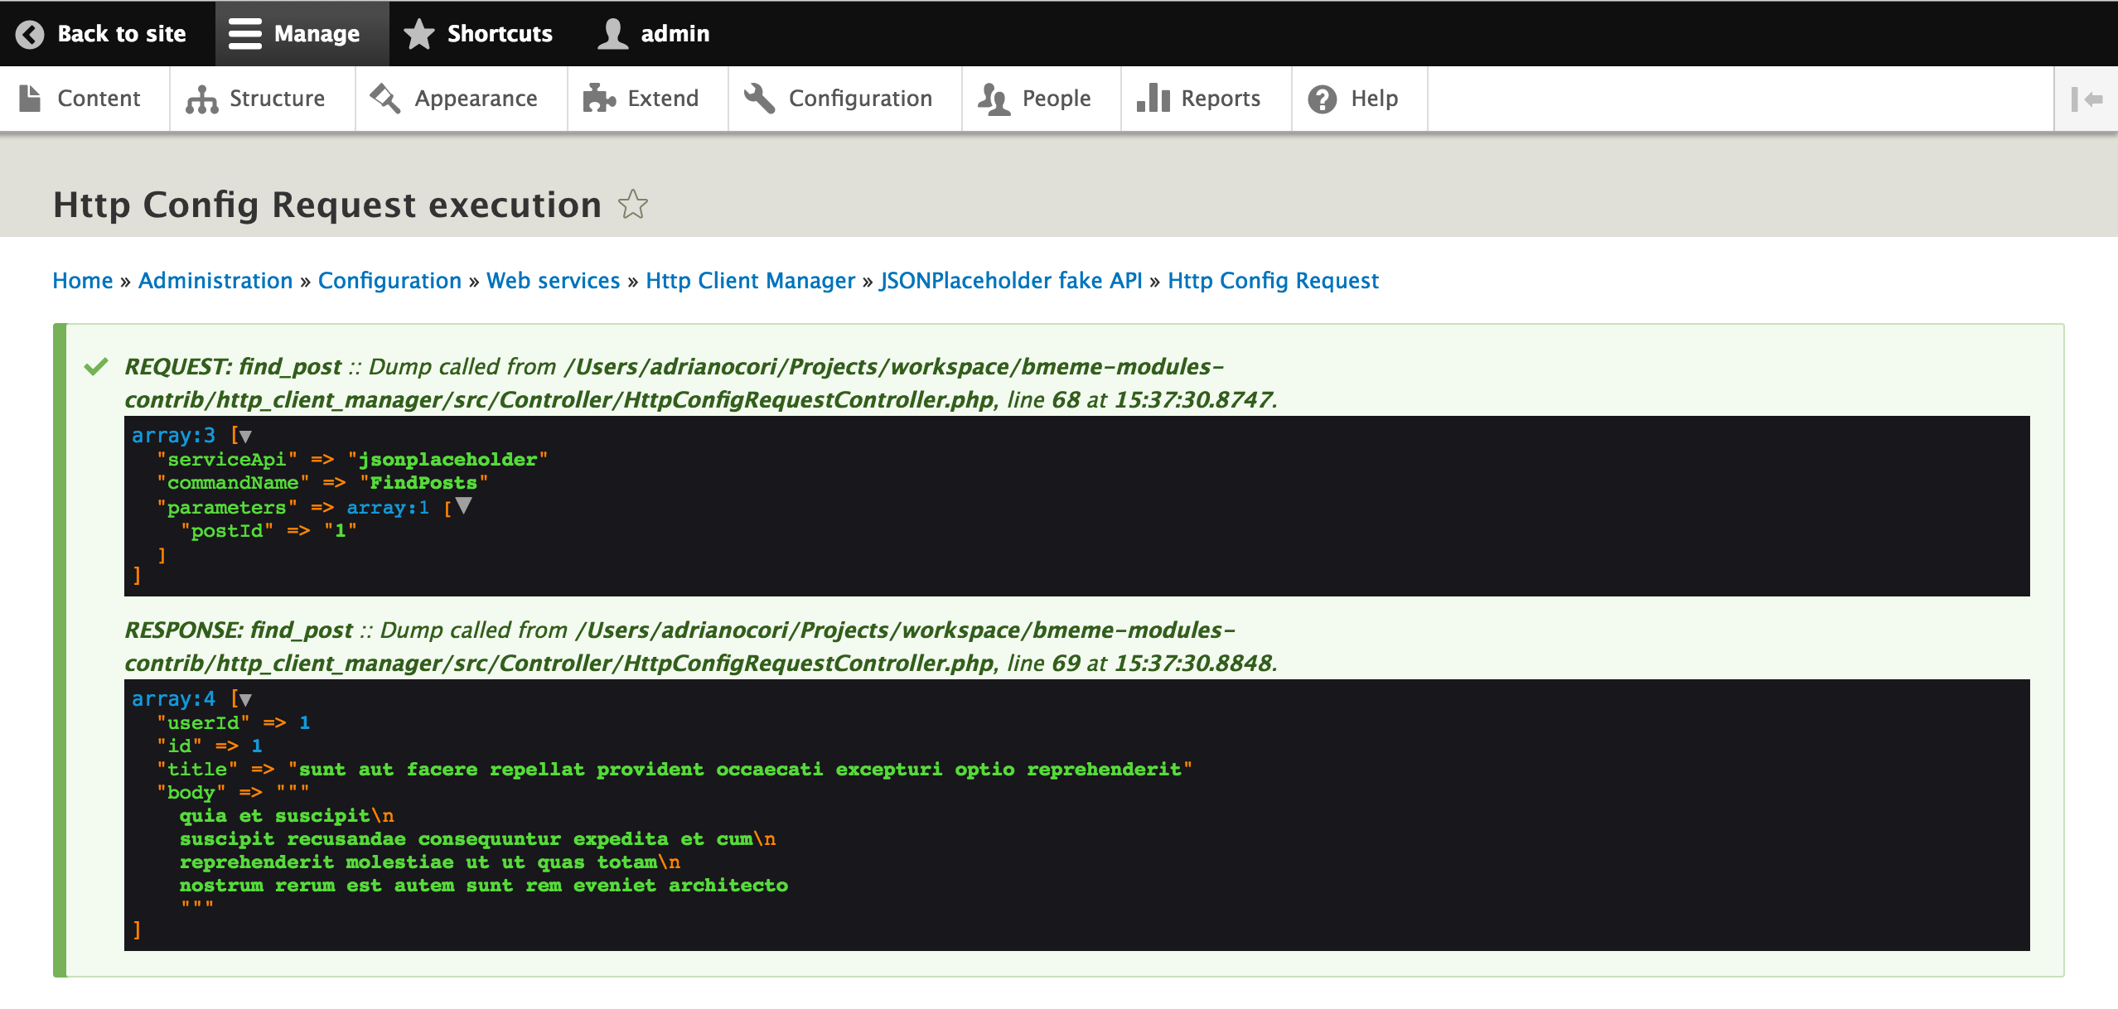Add page to shortcuts via star
The image size is (2118, 1009).
(633, 205)
